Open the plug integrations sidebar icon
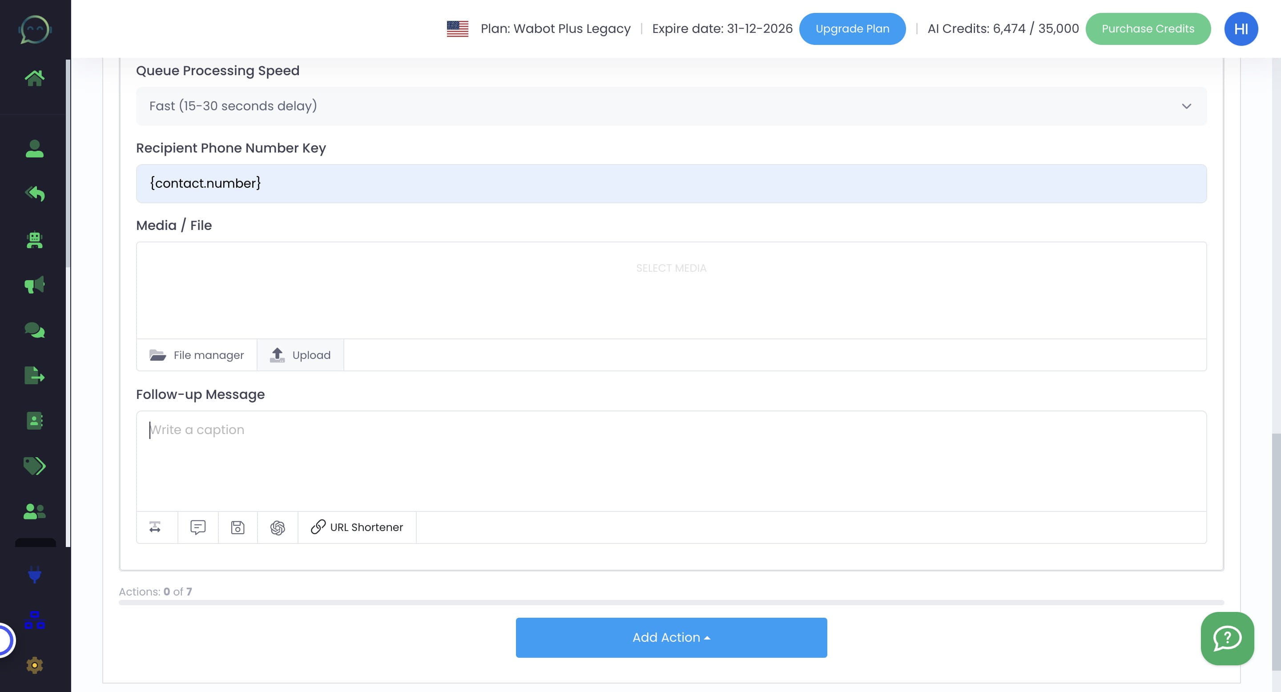1281x692 pixels. pos(34,575)
